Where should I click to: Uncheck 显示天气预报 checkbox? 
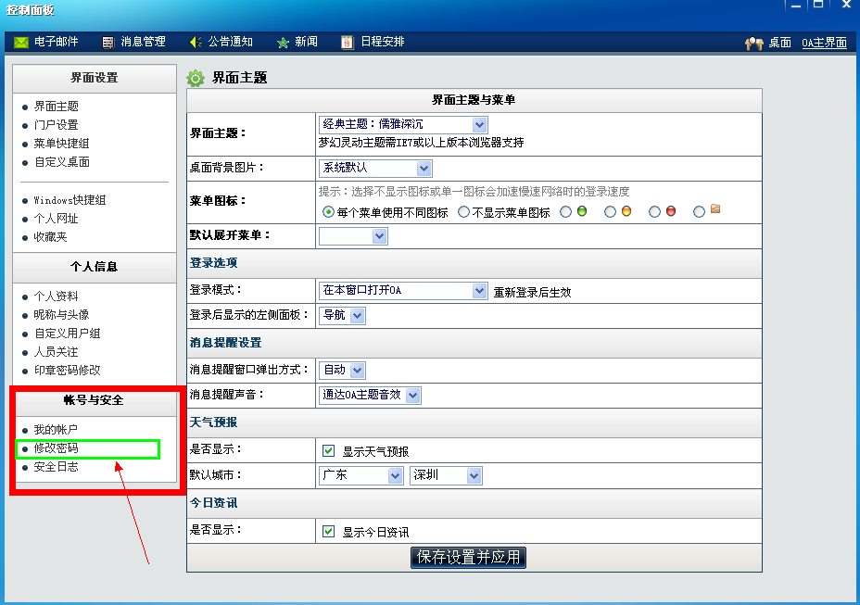click(x=328, y=451)
